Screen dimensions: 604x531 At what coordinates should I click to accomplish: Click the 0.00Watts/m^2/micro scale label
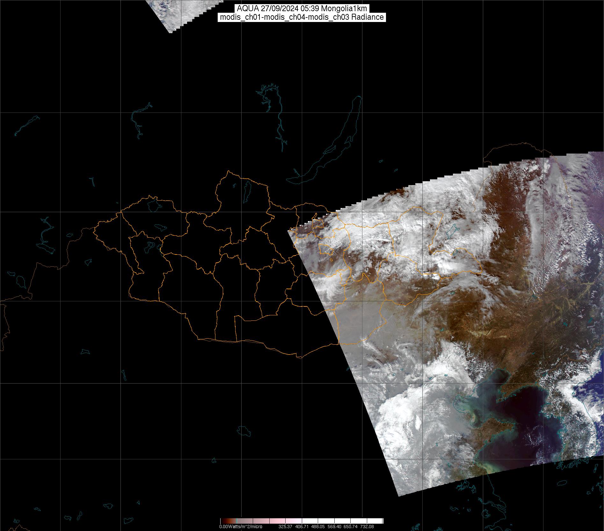point(241,527)
